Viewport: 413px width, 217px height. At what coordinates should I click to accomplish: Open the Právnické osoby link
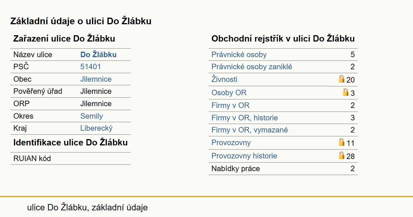pyautogui.click(x=239, y=55)
